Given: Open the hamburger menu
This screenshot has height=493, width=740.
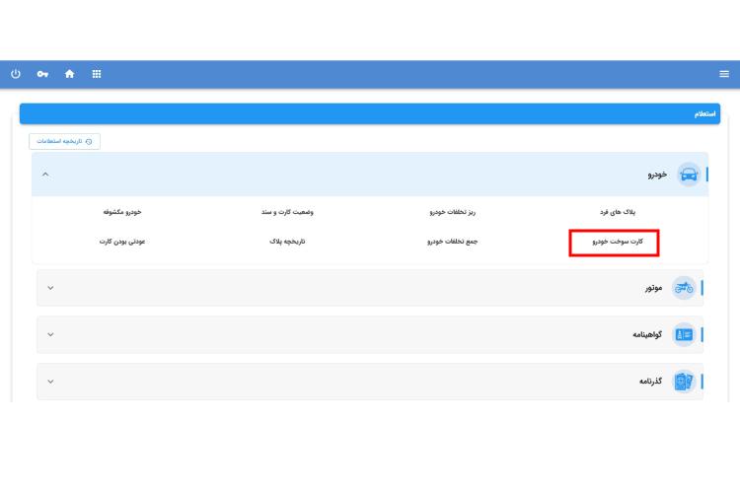Looking at the screenshot, I should click(724, 74).
